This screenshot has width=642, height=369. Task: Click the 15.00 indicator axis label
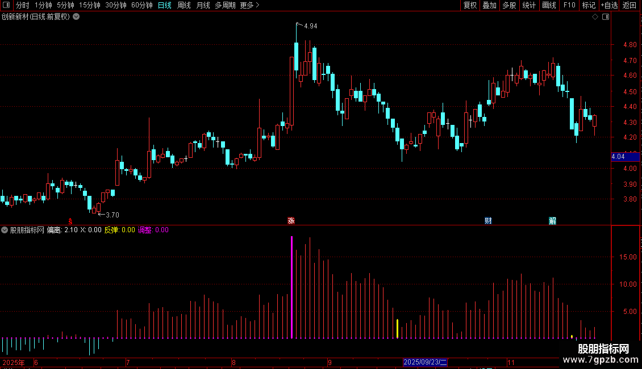tap(628, 257)
